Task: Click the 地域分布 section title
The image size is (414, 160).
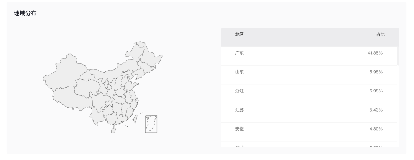Action: pyautogui.click(x=25, y=13)
